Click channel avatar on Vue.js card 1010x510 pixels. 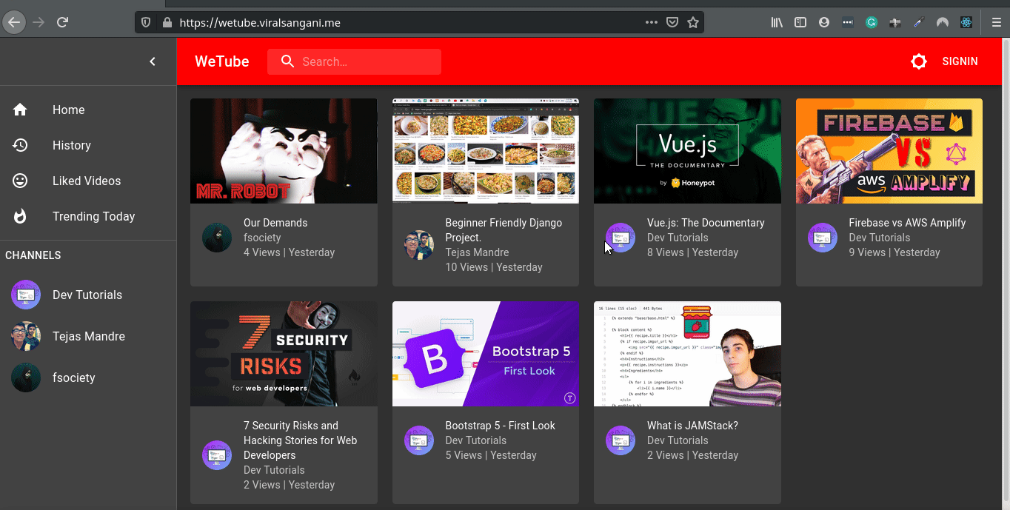(x=621, y=238)
